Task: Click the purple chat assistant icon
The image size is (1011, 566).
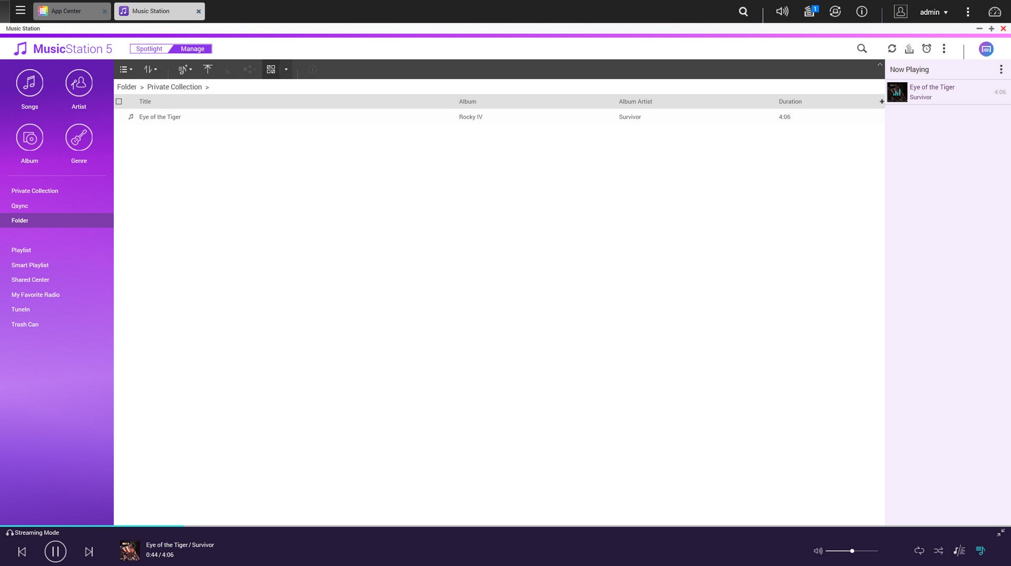Action: point(986,49)
